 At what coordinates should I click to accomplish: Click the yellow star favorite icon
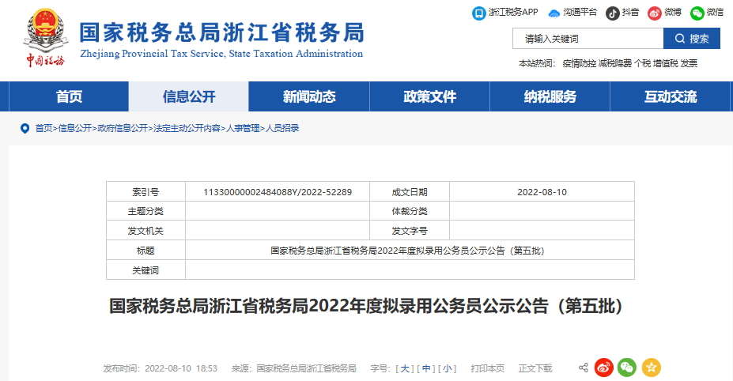pos(651,368)
